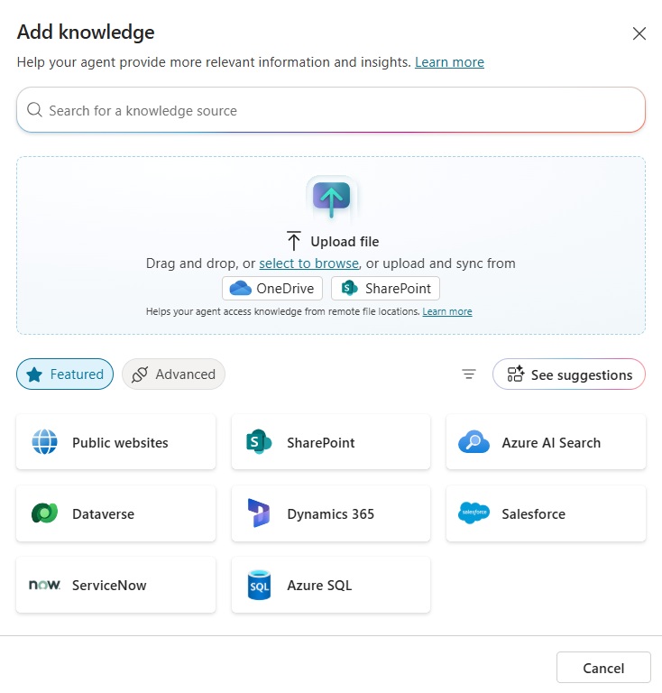Switch to the Featured tab

click(x=65, y=374)
